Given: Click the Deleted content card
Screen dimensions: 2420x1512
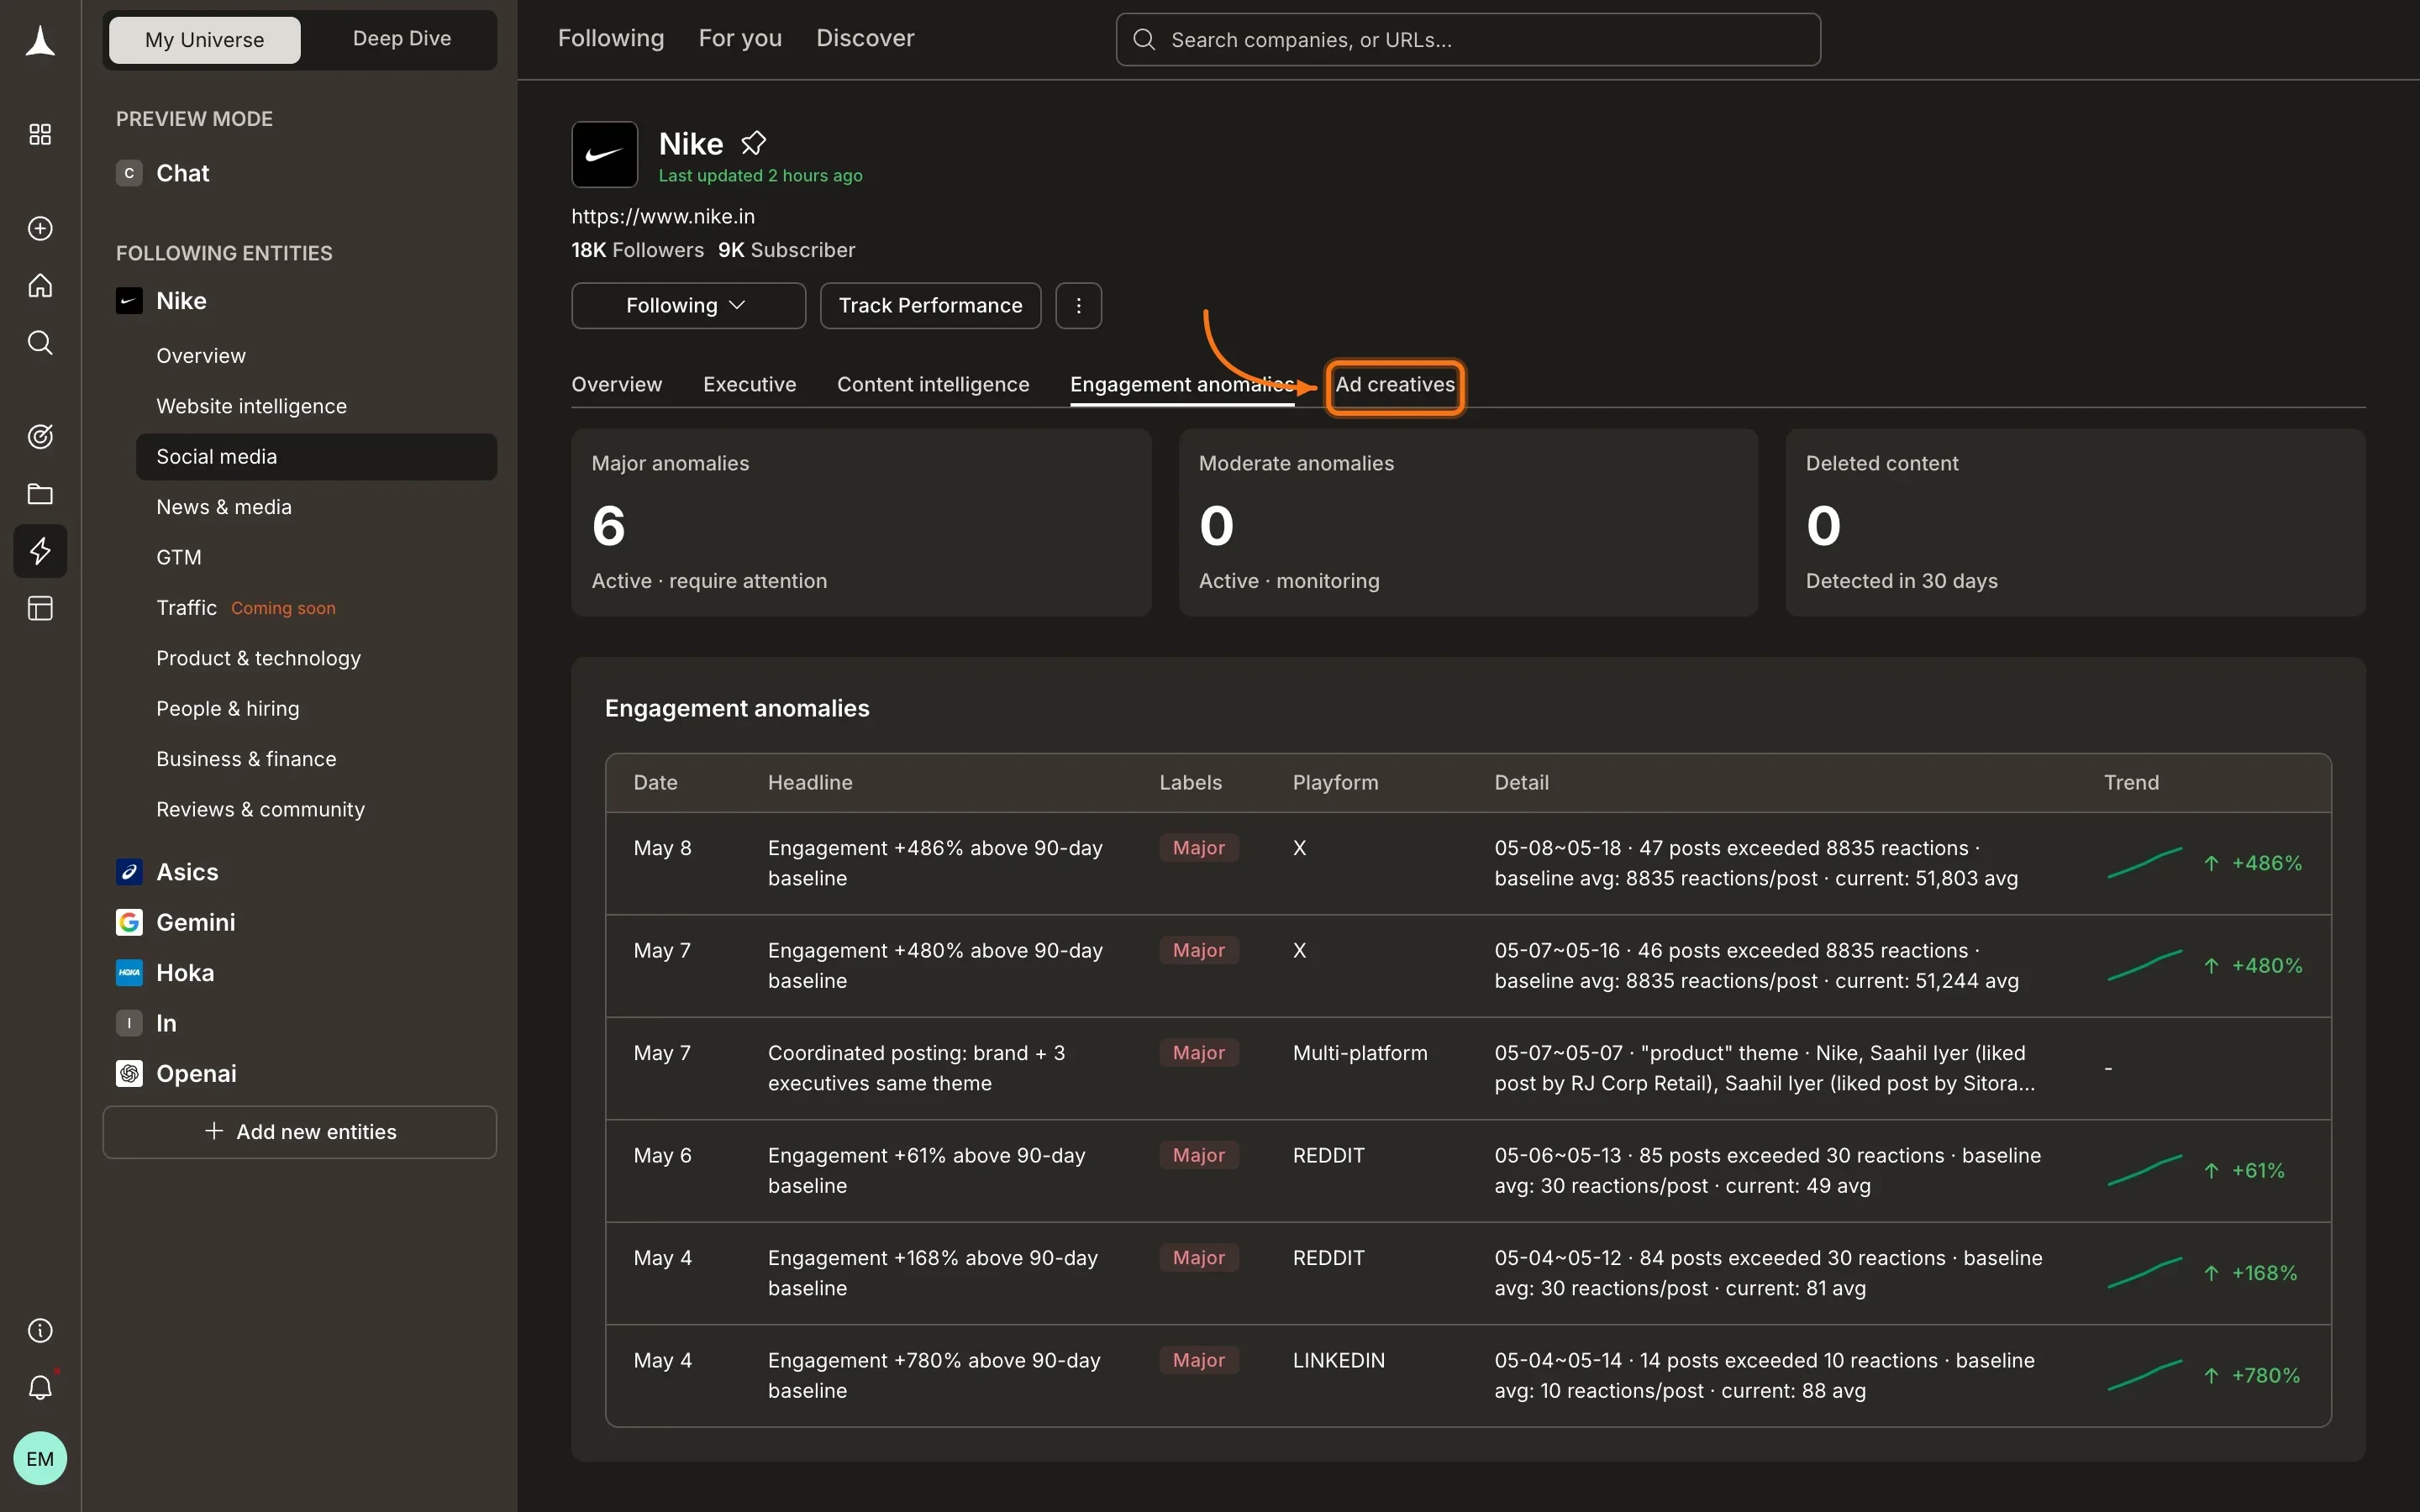Looking at the screenshot, I should 2075,522.
